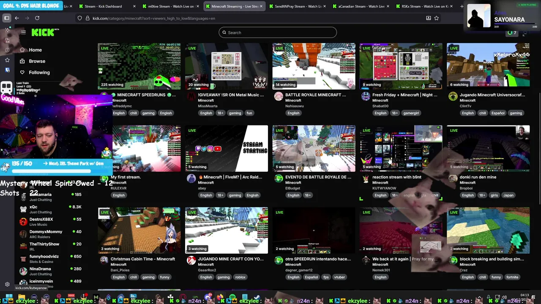Open ElBudget channel avatar
The height and width of the screenshot is (304, 541).
279,179
